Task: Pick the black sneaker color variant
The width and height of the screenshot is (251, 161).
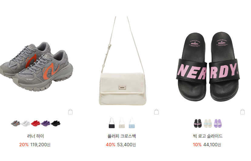Action: click(55, 123)
